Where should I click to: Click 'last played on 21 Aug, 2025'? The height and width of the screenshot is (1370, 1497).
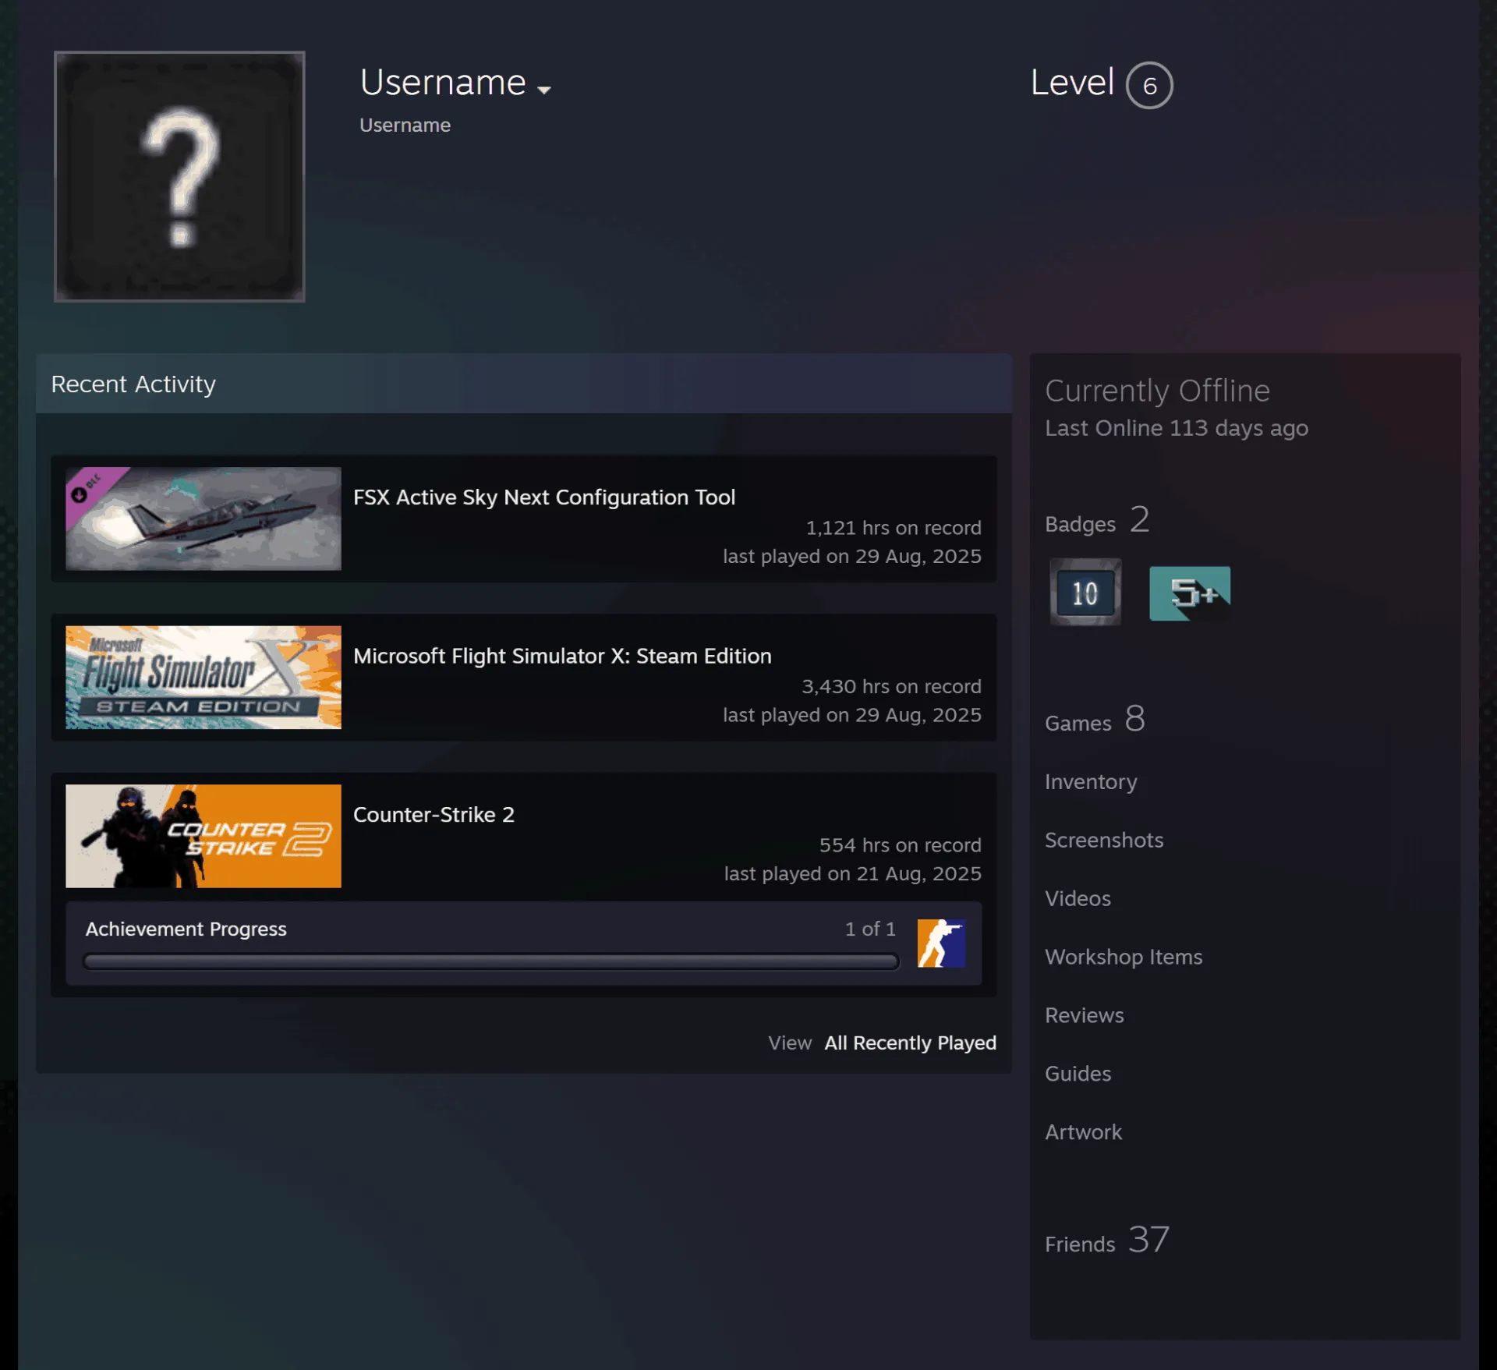[x=852, y=873]
